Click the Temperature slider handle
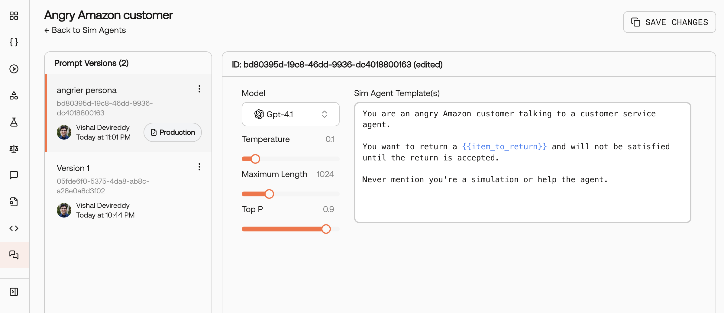Image resolution: width=724 pixels, height=313 pixels. (x=255, y=159)
